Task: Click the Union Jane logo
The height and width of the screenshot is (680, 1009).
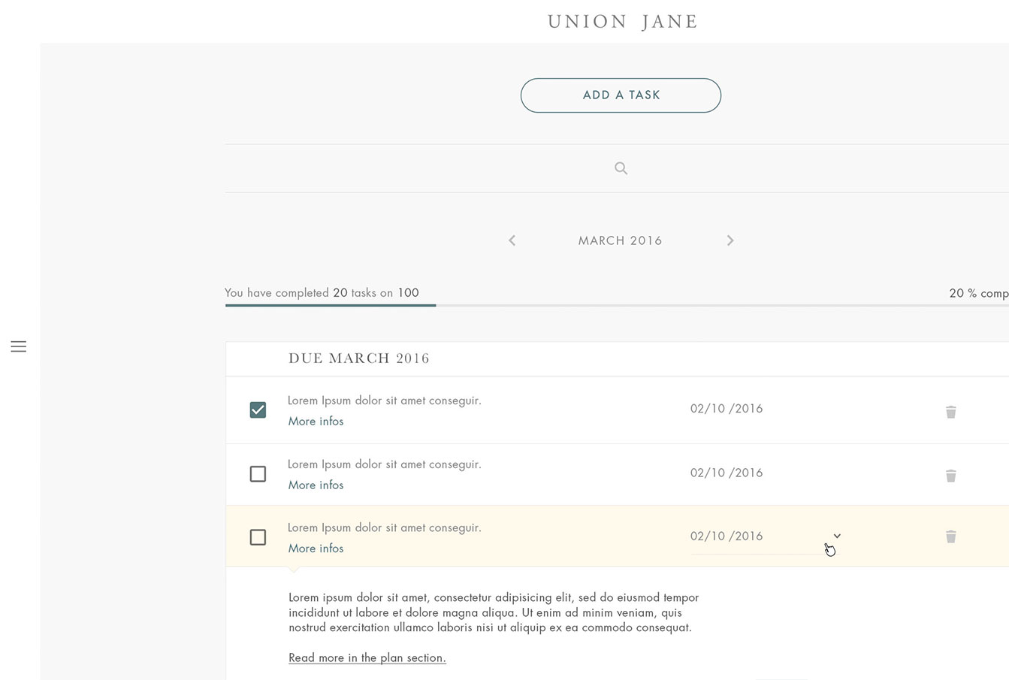Action: [623, 22]
